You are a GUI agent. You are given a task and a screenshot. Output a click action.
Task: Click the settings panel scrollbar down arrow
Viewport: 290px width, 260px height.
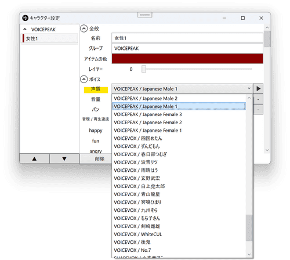267,150
